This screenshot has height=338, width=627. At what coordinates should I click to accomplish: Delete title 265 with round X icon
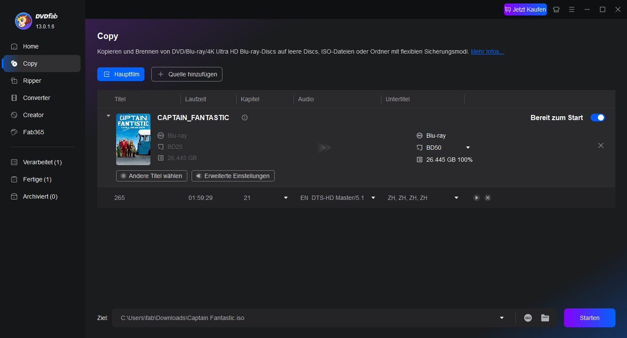click(488, 198)
